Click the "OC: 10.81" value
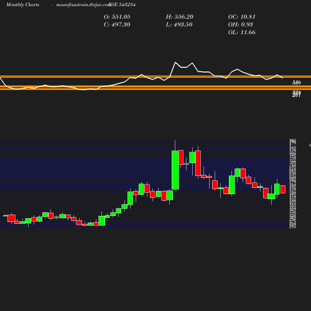The width and height of the screenshot is (311, 311). coord(242,17)
